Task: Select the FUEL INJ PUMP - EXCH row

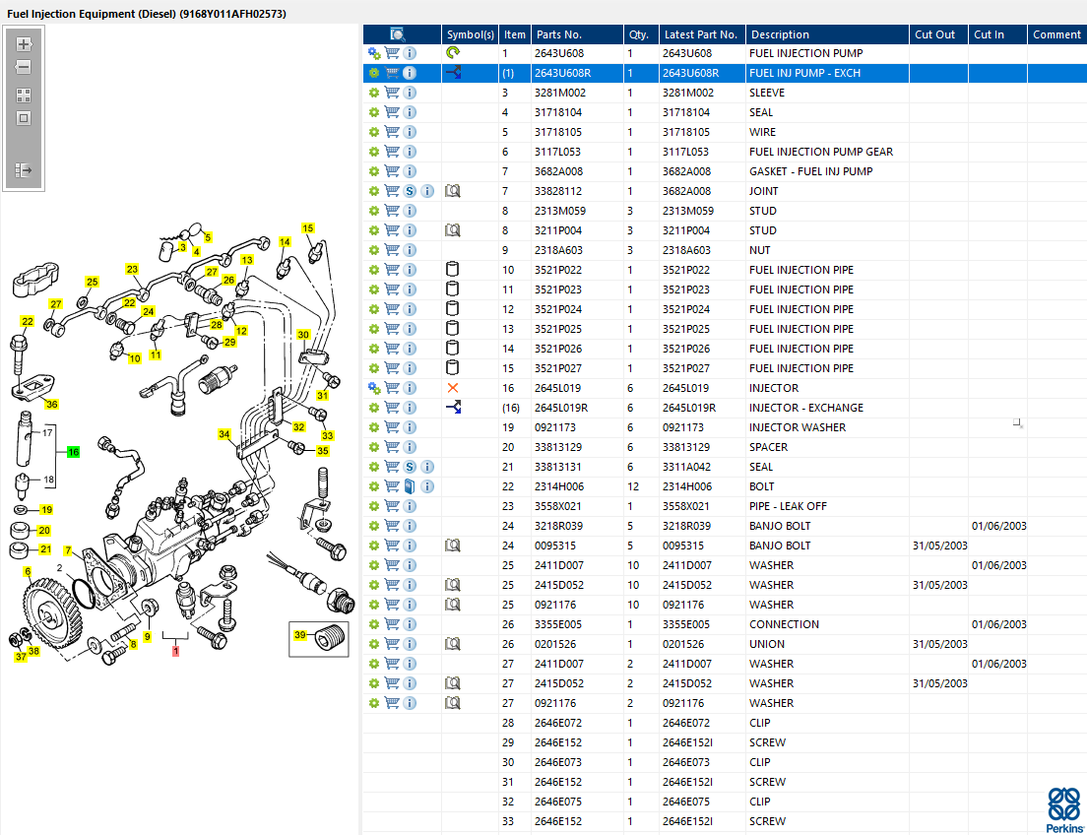Action: tap(725, 73)
